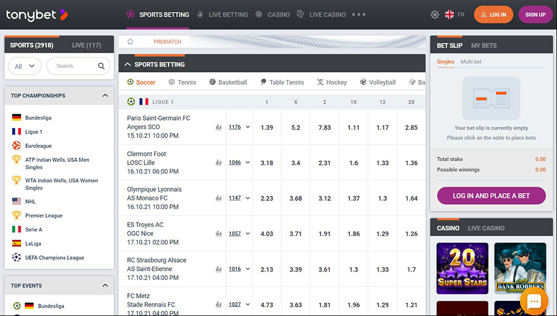Click the home breadcrumb icon

point(130,42)
